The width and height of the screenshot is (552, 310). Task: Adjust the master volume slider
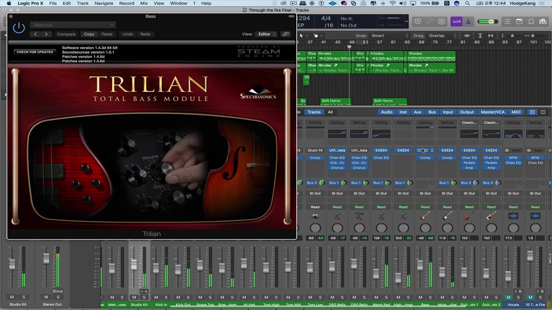coord(488,22)
